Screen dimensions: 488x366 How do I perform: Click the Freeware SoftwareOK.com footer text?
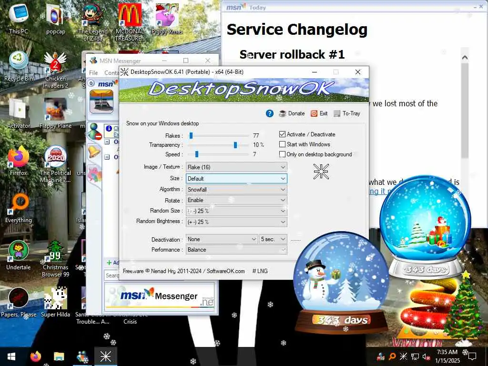click(183, 271)
